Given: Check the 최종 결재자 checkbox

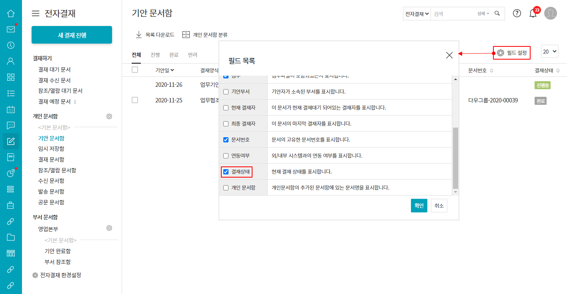Looking at the screenshot, I should 226,124.
